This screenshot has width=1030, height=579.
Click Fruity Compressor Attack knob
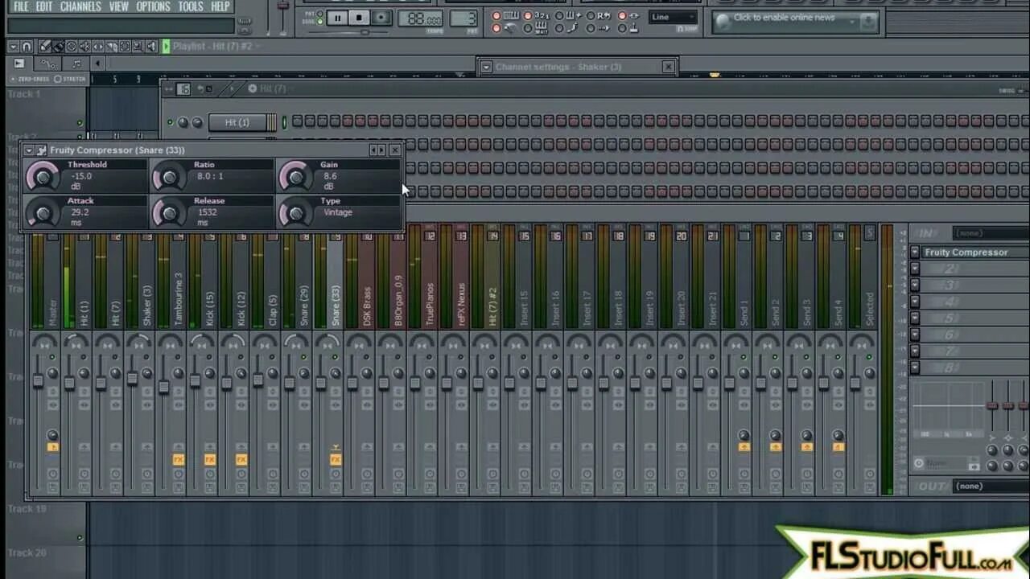(x=43, y=212)
